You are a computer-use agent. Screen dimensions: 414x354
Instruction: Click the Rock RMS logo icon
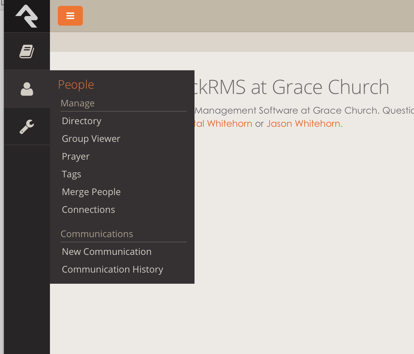point(27,16)
